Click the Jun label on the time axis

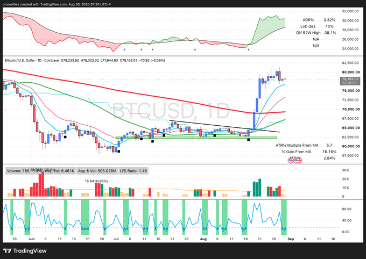[31, 239]
